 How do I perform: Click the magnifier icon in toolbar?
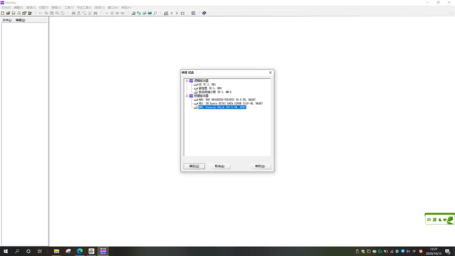click(x=155, y=13)
